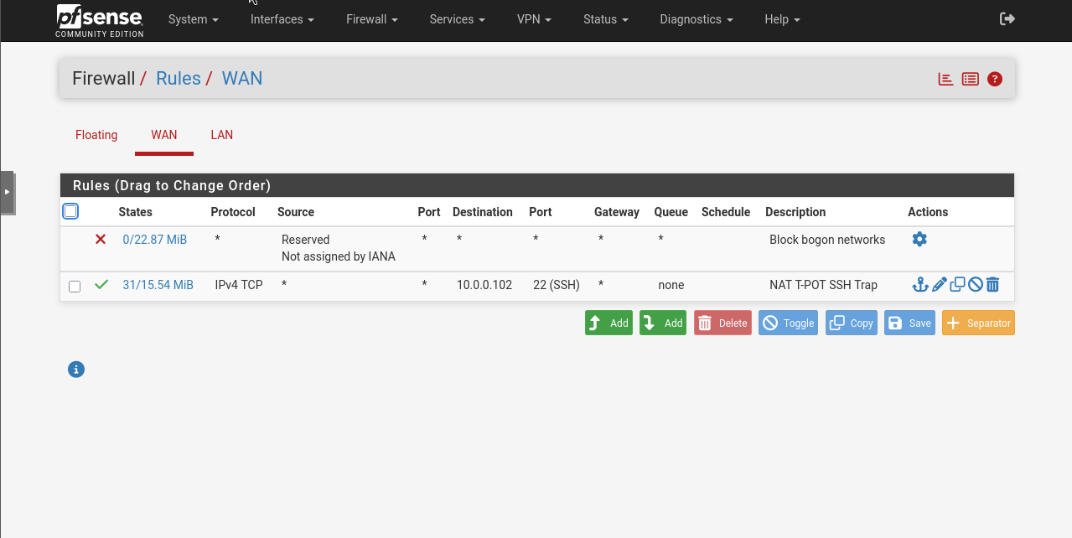Click the Copy button below the rules

pyautogui.click(x=852, y=323)
